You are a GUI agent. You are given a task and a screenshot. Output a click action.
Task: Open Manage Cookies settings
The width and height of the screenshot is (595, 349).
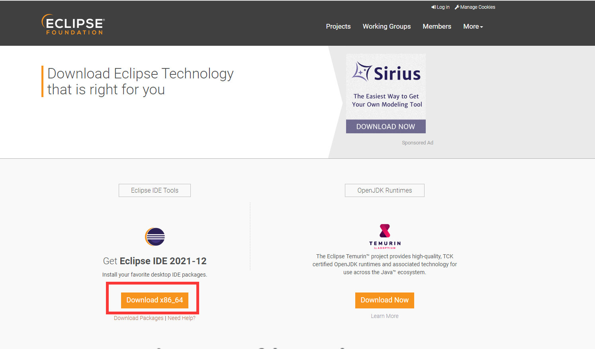click(x=475, y=7)
